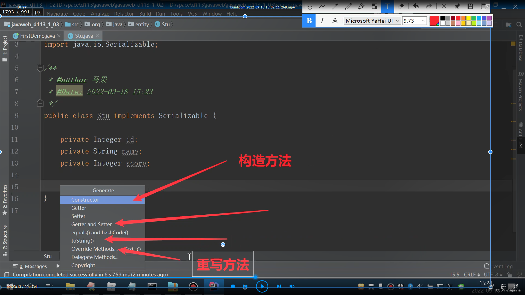The image size is (525, 295).
Task: Select the text T annotation tool
Action: pos(387,7)
